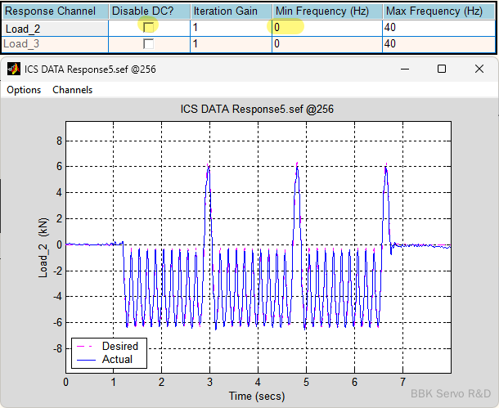Click the Min Frequency cell for Load_3
The image size is (499, 408).
pyautogui.click(x=326, y=43)
